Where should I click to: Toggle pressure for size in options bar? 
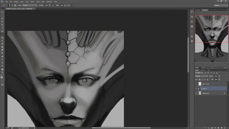[73, 5]
